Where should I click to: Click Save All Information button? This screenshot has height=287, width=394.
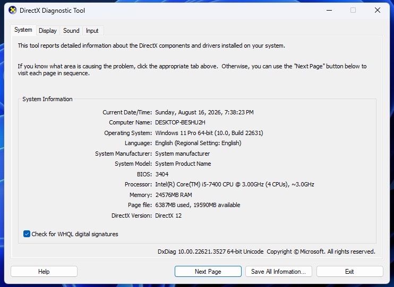[278, 272]
